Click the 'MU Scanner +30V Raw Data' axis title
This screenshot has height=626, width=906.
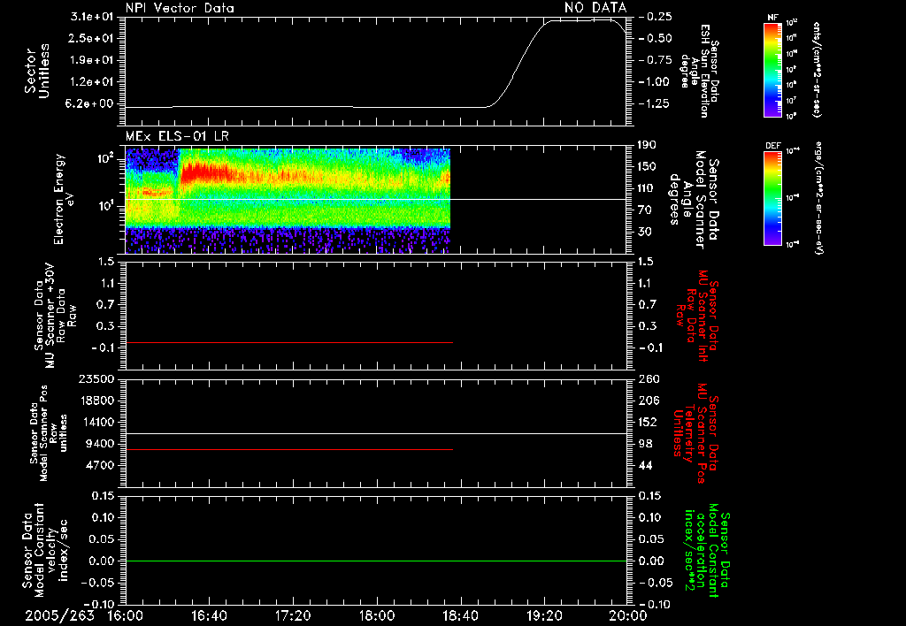click(55, 316)
